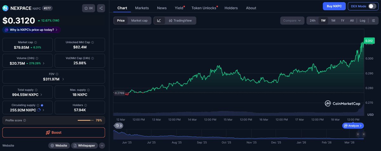The height and width of the screenshot is (151, 381).
Task: Expand Total supply details chevron
Action: [x=42, y=95]
